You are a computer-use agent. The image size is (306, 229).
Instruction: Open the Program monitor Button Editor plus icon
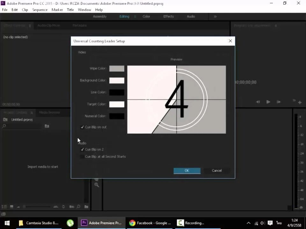(x=300, y=102)
